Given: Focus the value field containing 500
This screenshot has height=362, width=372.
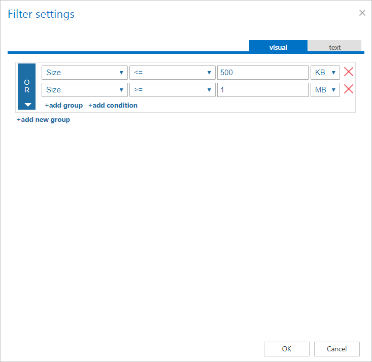Looking at the screenshot, I should [x=263, y=73].
